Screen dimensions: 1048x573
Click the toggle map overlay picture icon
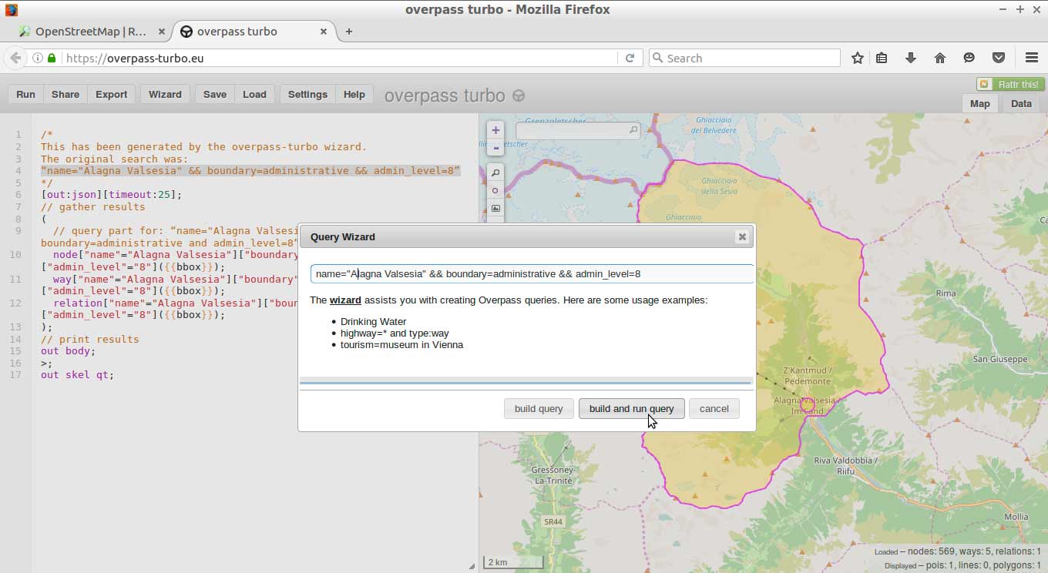tap(495, 208)
